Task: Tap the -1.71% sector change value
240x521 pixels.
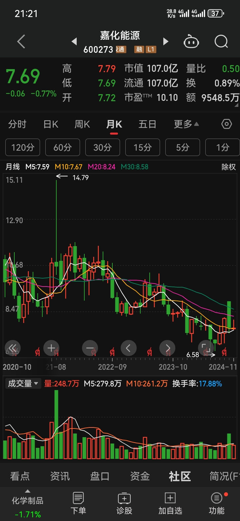Action: pyautogui.click(x=28, y=514)
